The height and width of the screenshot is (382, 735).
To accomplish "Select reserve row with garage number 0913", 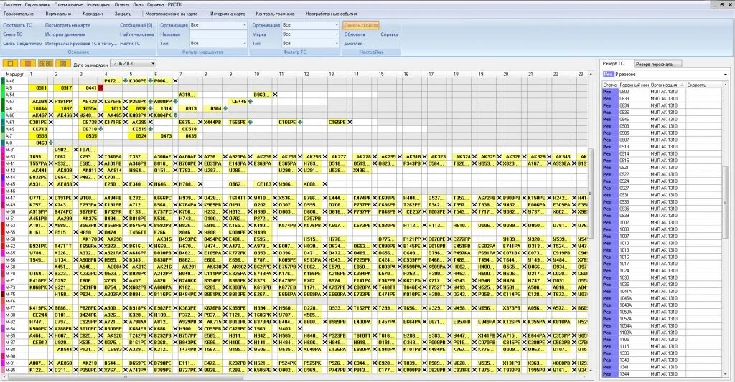I will coord(662,146).
